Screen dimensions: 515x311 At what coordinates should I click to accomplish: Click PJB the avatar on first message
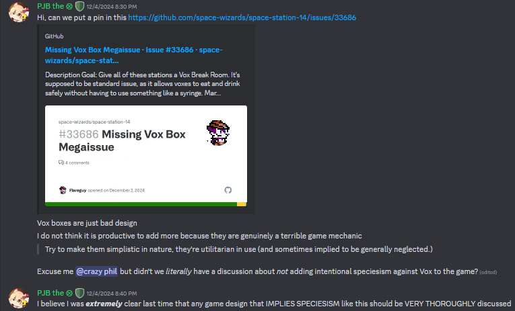19,12
